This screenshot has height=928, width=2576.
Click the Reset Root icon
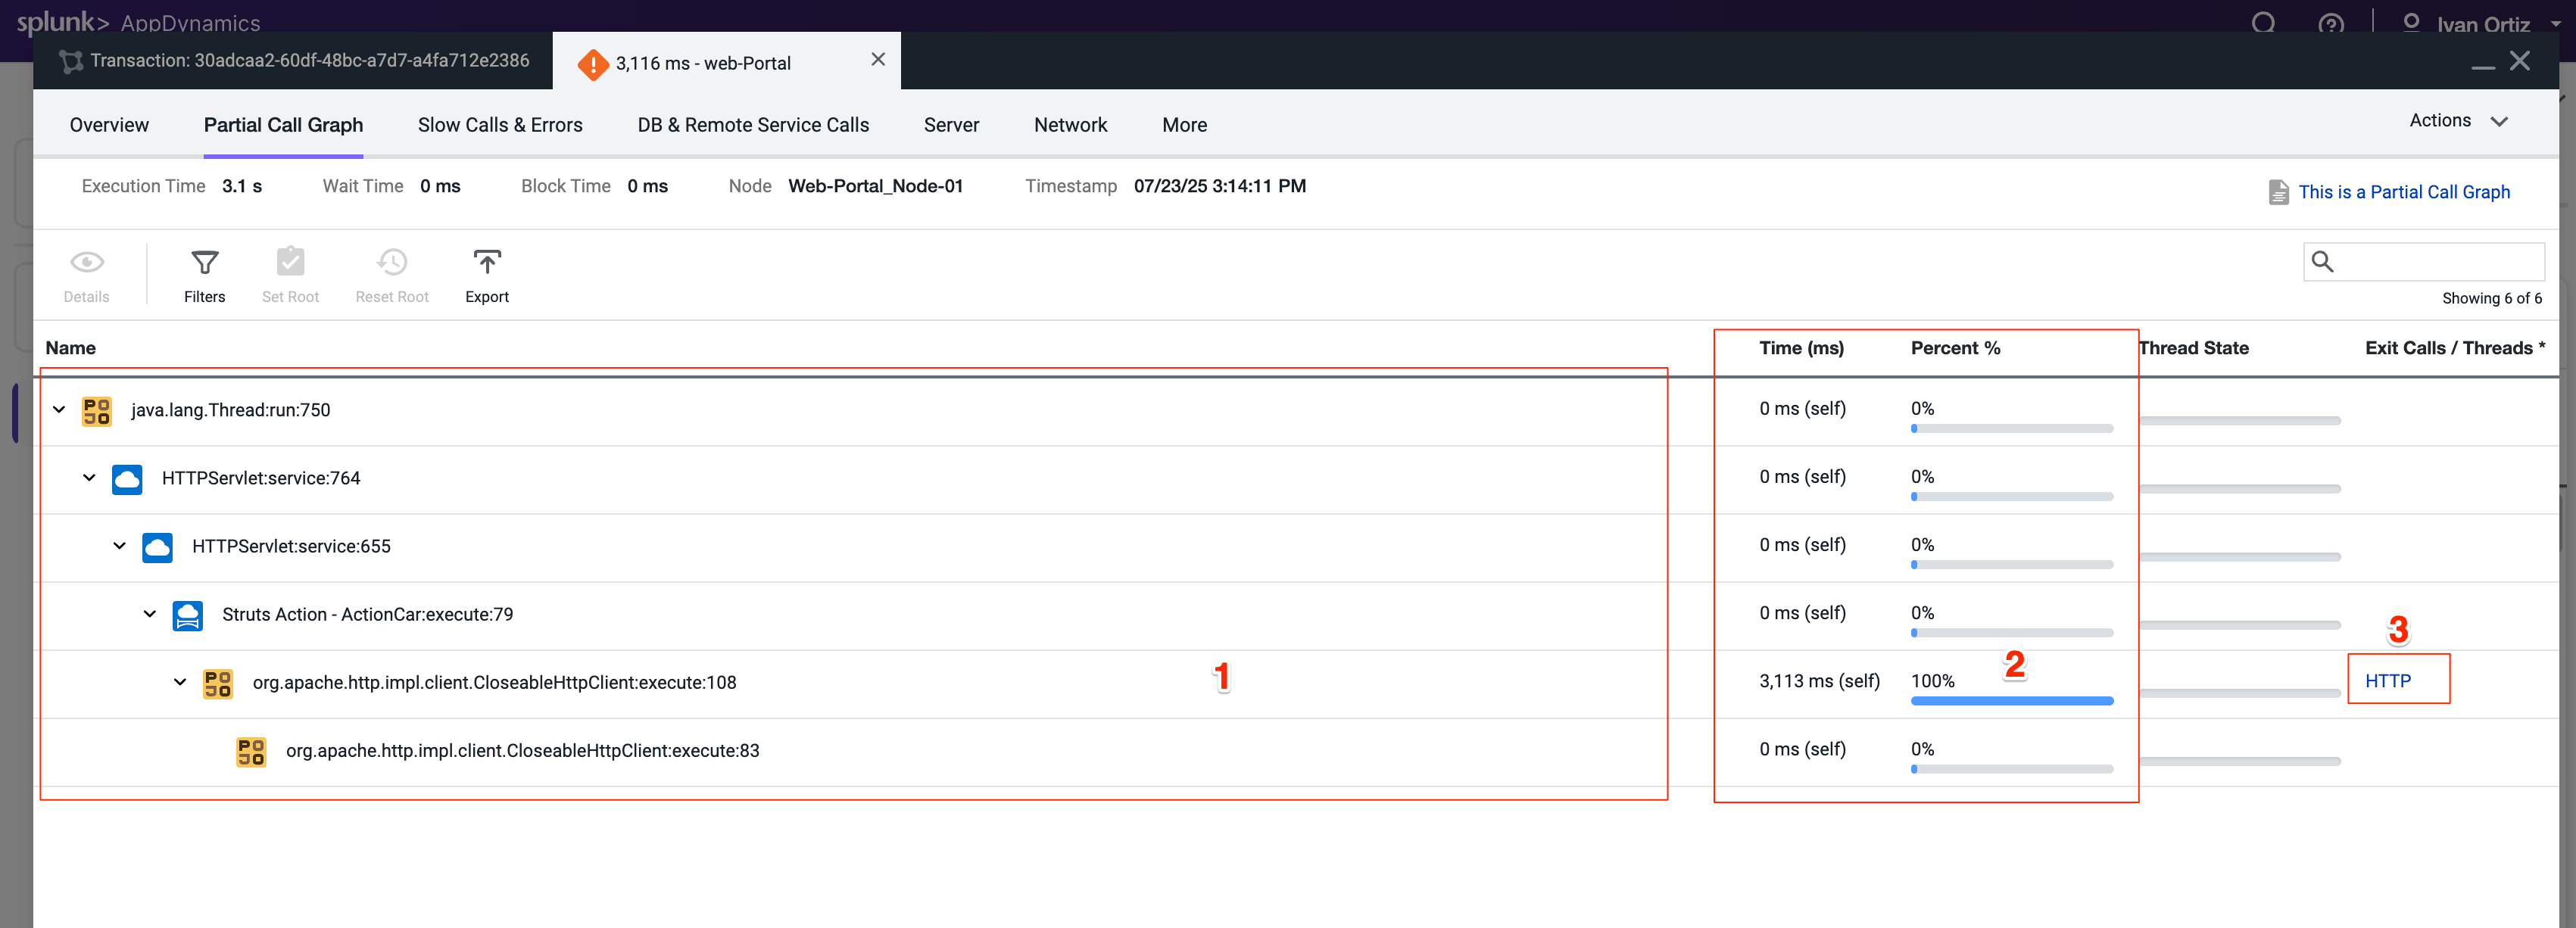point(391,273)
